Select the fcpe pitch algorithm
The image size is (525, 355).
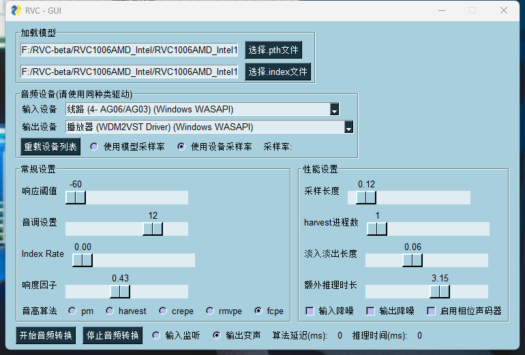[x=258, y=311]
